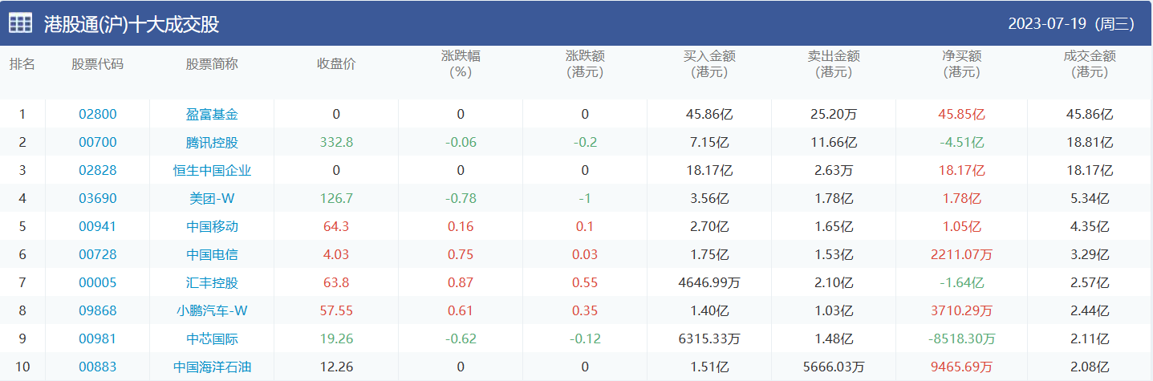The height and width of the screenshot is (381, 1153).
Task: Click the 港股通(沪)十大成交股 title
Action: pyautogui.click(x=132, y=24)
